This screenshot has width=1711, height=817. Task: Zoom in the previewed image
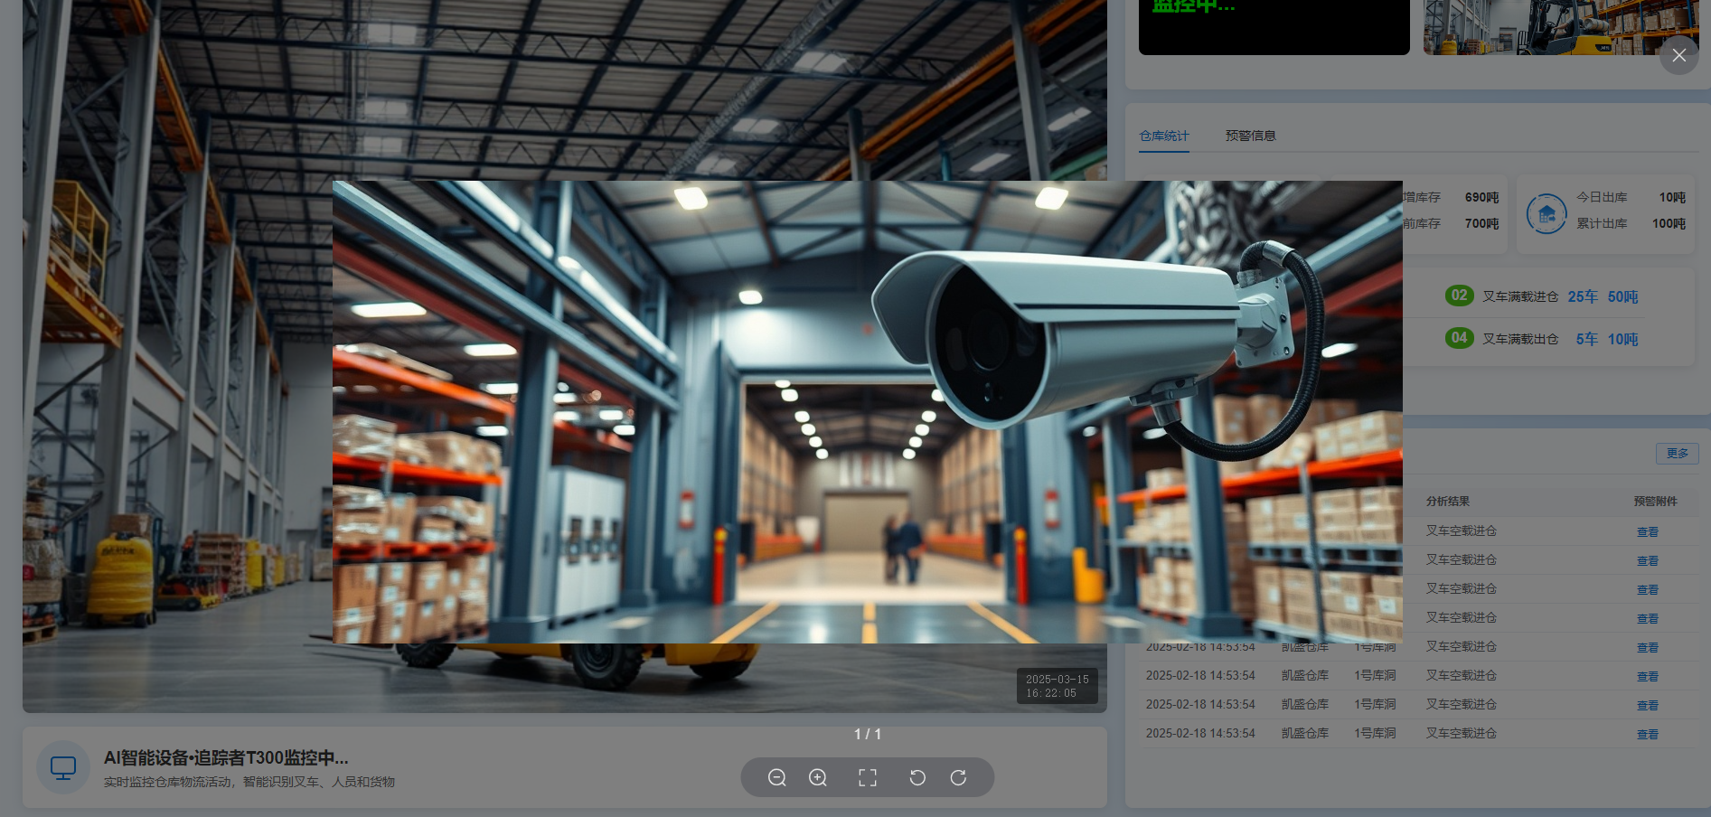(x=818, y=777)
